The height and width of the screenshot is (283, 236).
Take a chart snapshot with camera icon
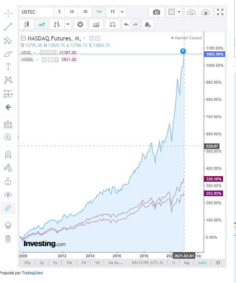coord(157,12)
